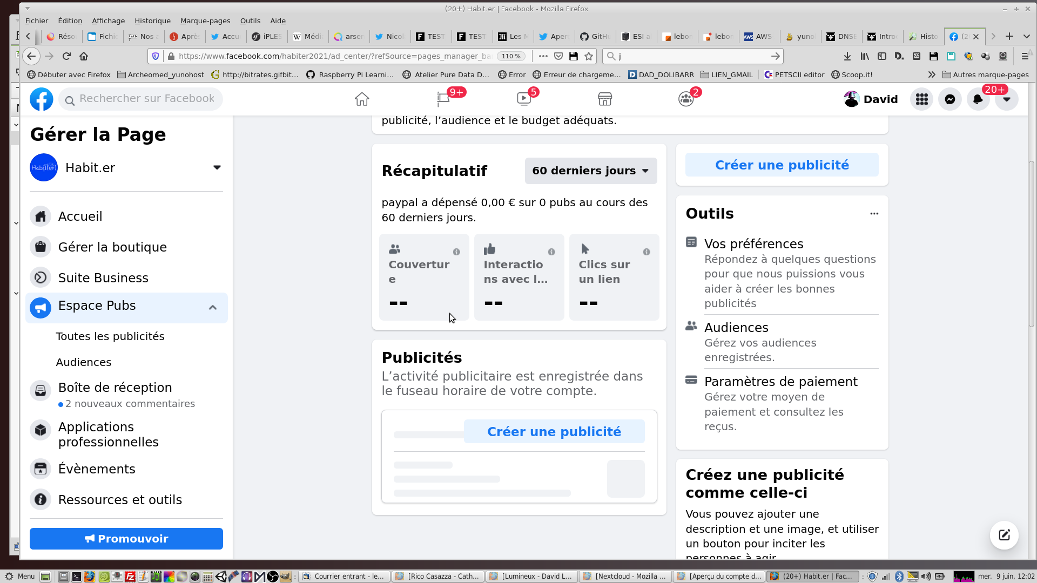Open the Groups icon
The height and width of the screenshot is (583, 1037).
686,99
